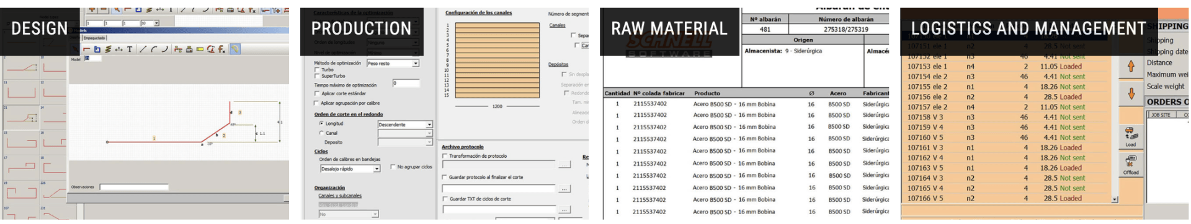The height and width of the screenshot is (224, 1191).
Task: Click the Scale weight label
Action: coord(1166,87)
